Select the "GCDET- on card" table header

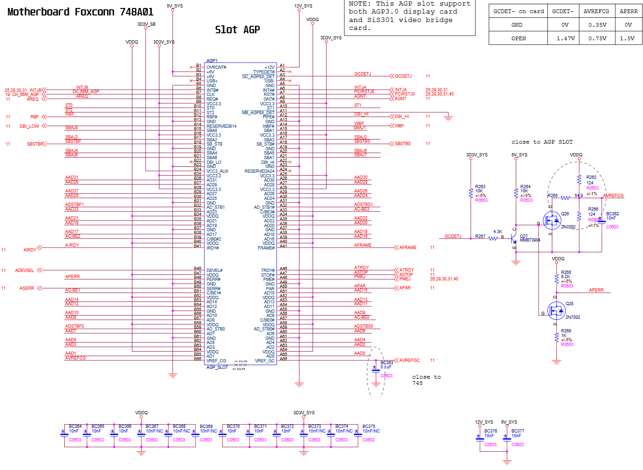519,11
